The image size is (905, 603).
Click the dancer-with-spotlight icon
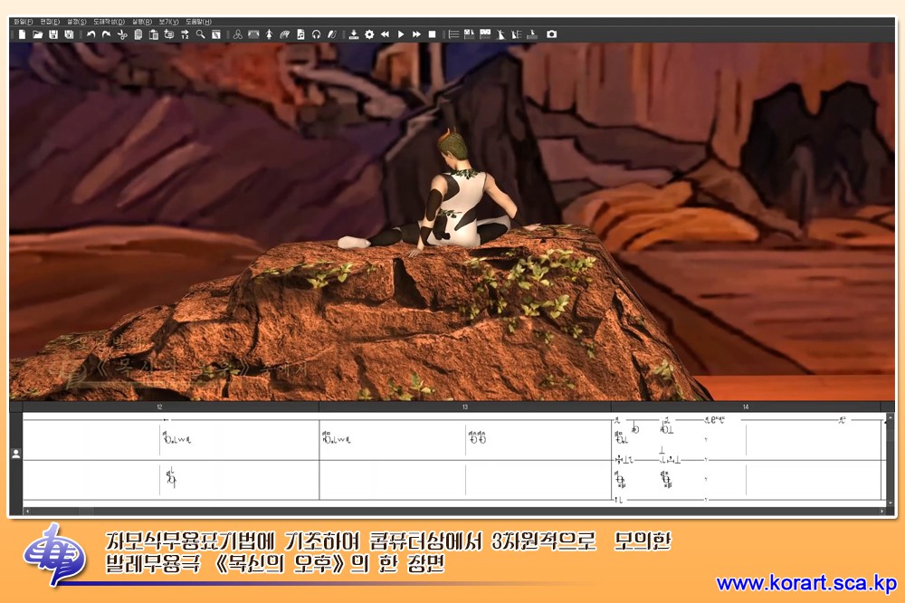pyautogui.click(x=500, y=34)
